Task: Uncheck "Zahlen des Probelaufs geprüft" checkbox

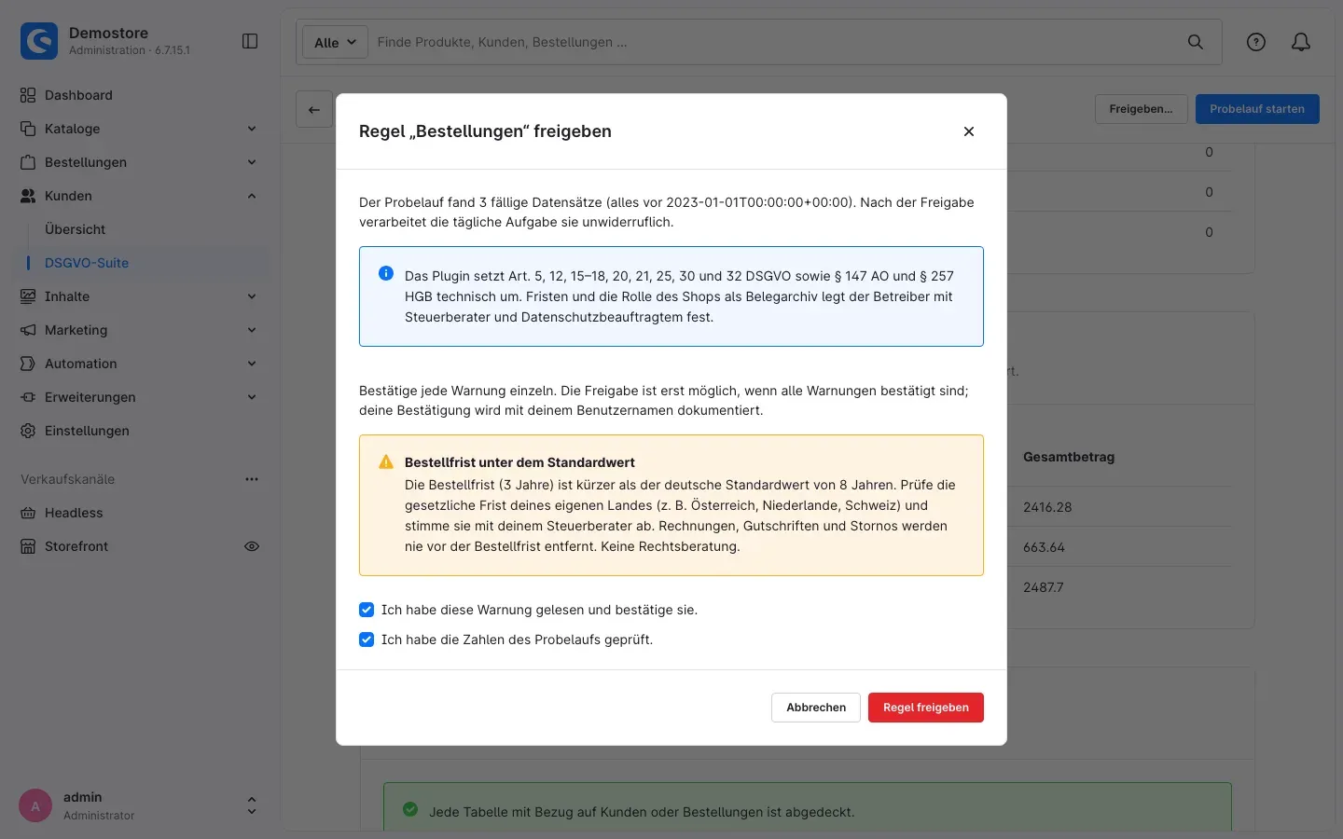Action: 367,640
